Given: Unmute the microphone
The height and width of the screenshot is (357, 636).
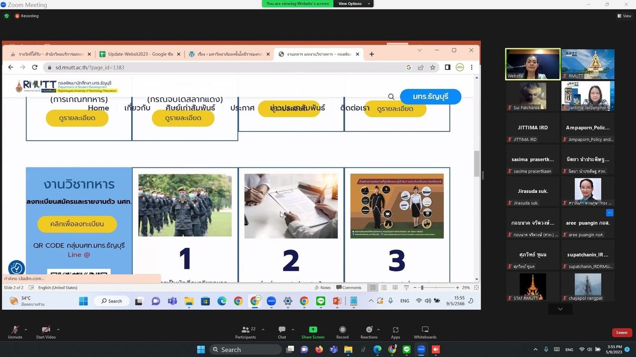Looking at the screenshot, I should [15, 332].
